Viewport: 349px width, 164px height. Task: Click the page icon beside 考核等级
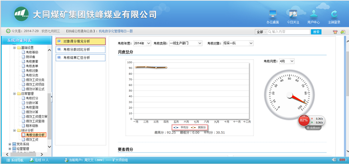tap(24, 52)
